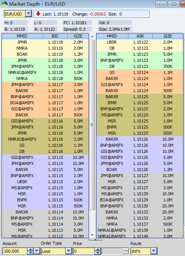Select the GS bid row at 1.10116
Viewport: 185px width, 256px height.
point(45,145)
